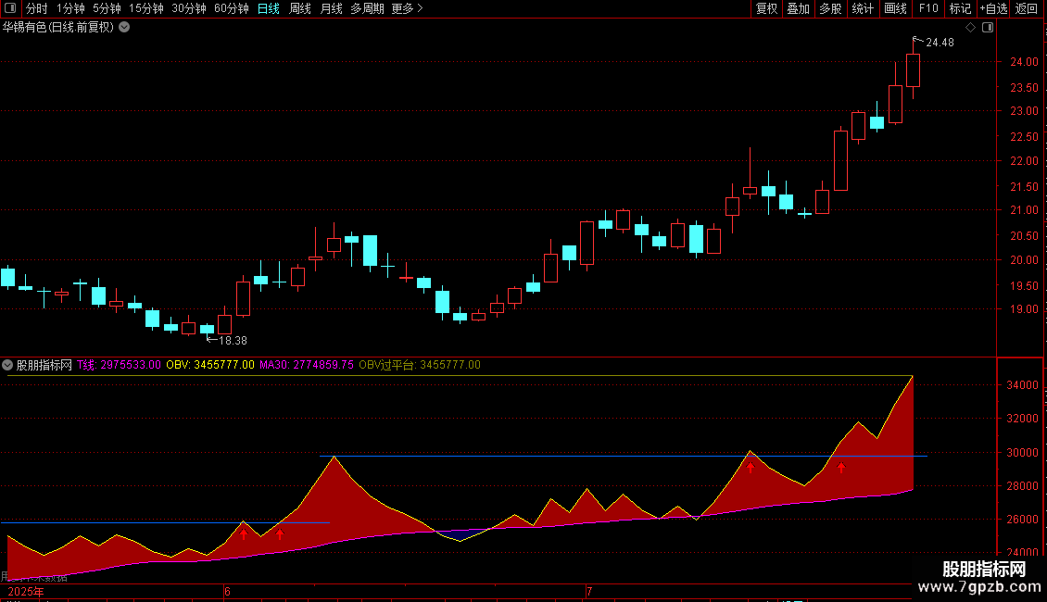
Task: Toggle the right side panel icon
Action: click(988, 28)
